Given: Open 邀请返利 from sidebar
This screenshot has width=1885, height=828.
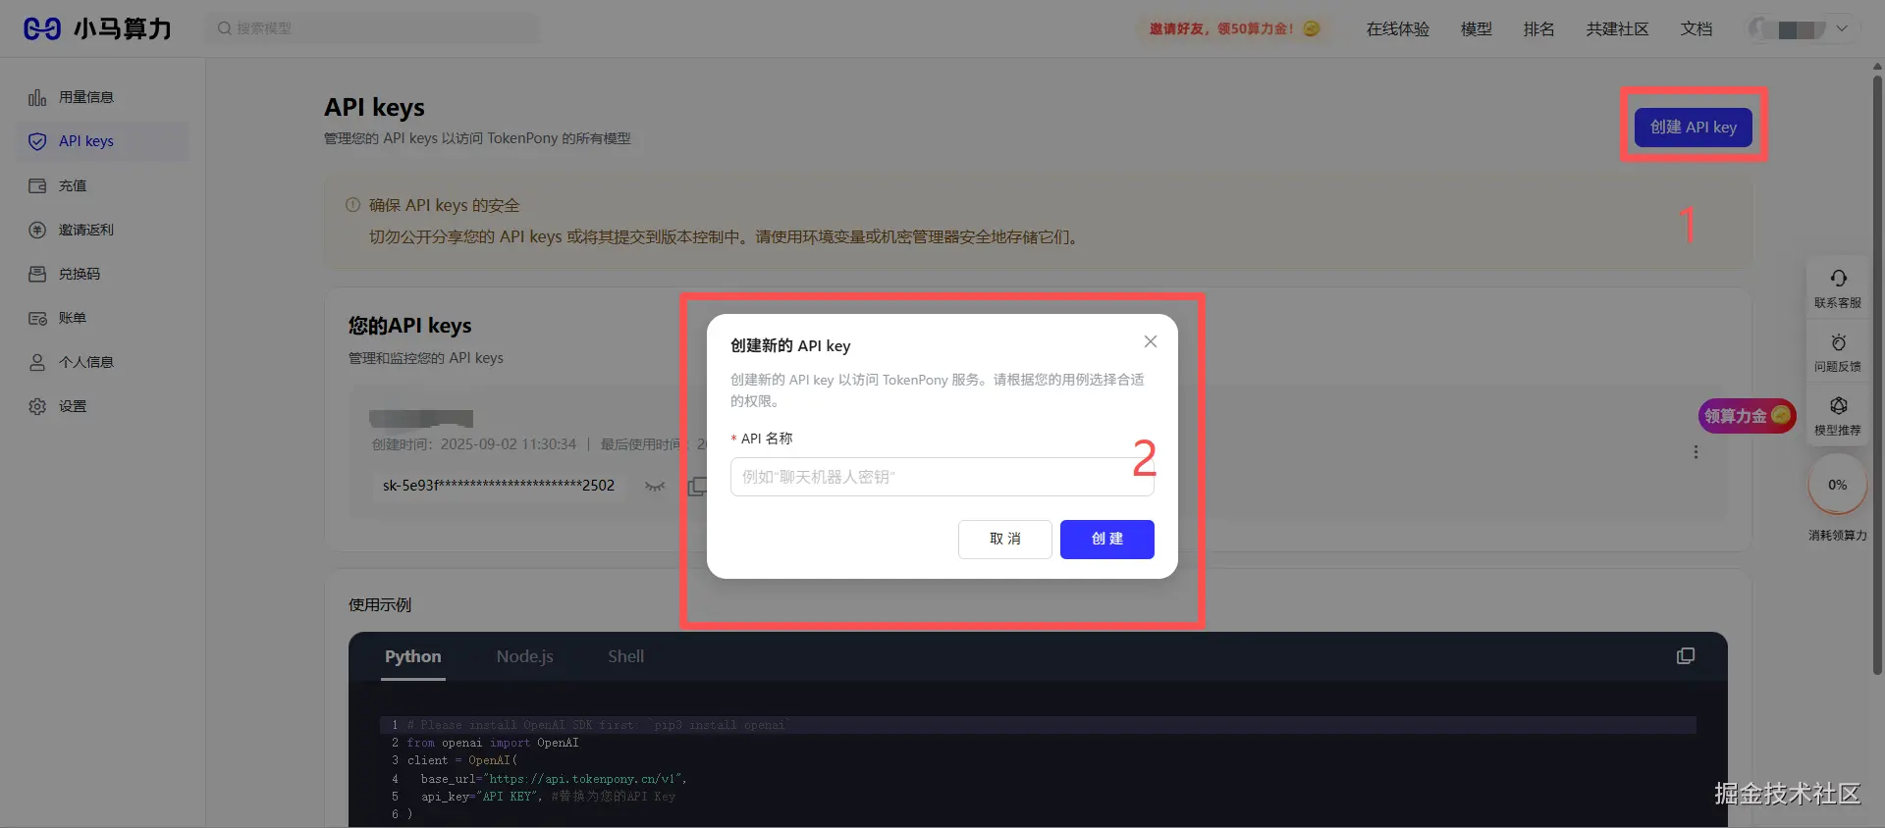Looking at the screenshot, I should pyautogui.click(x=102, y=230).
